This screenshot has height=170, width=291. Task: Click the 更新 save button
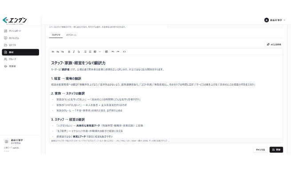[276, 150]
